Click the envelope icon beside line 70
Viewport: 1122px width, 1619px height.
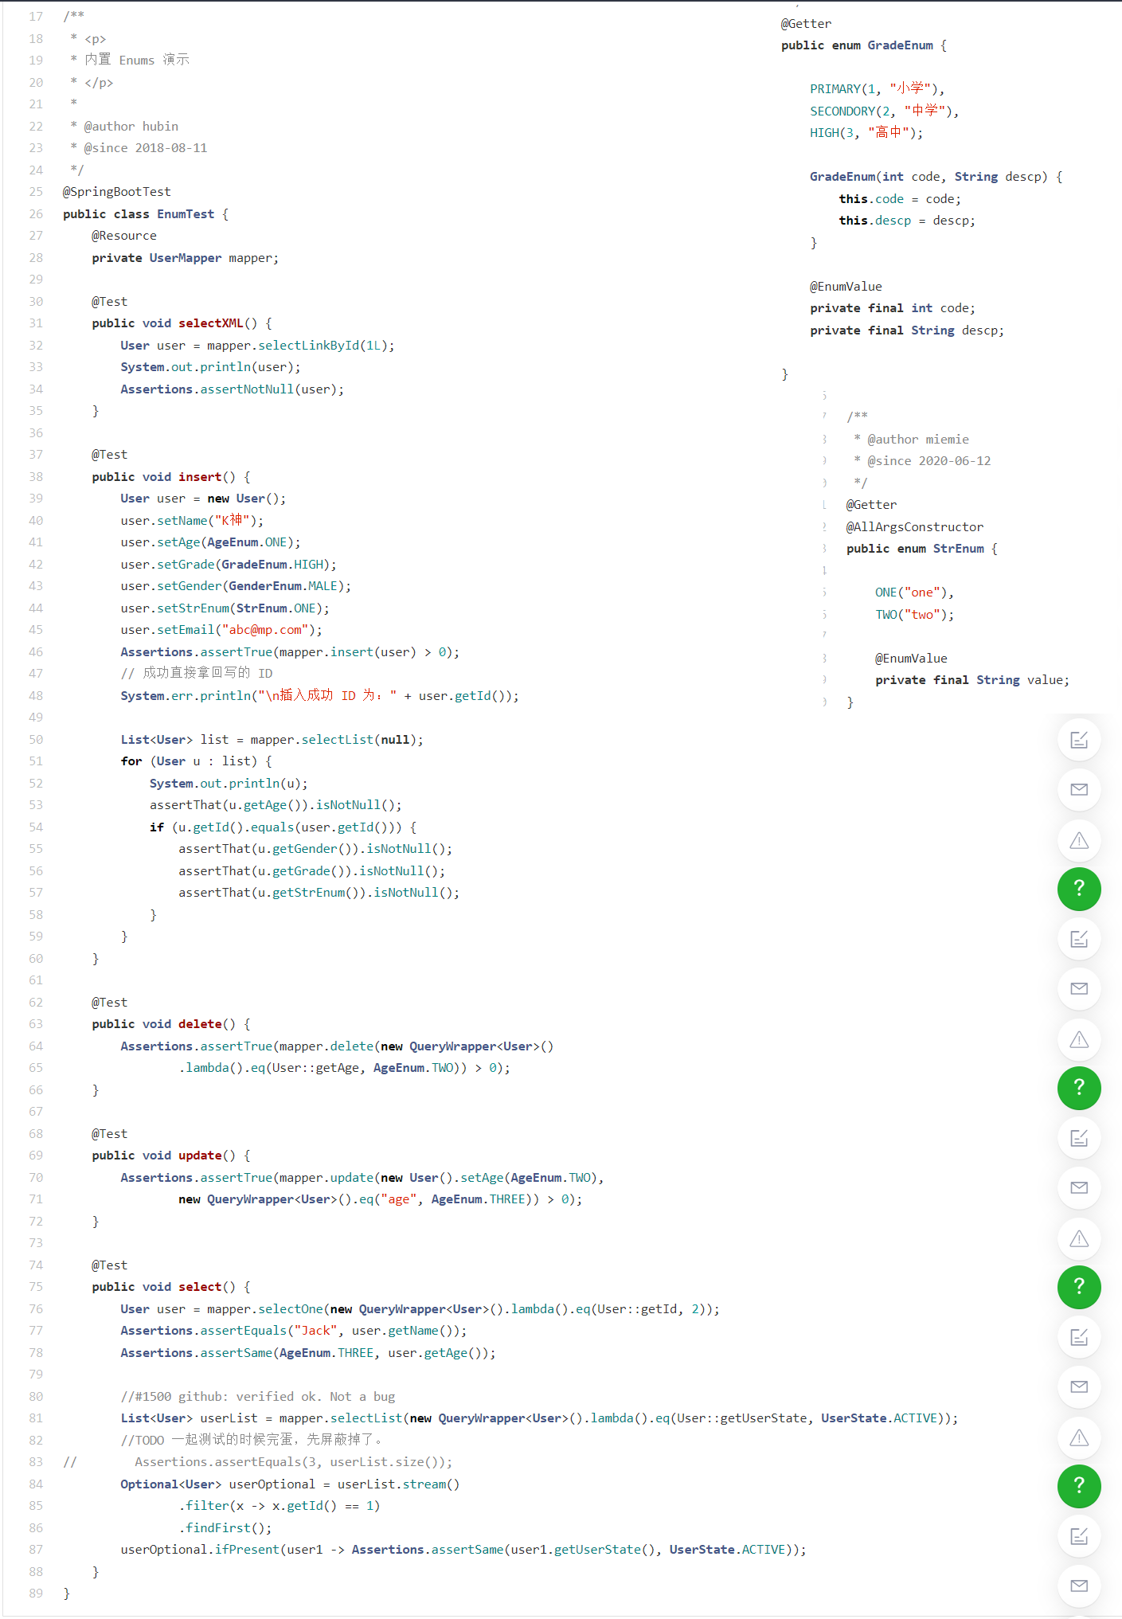click(x=1079, y=1187)
